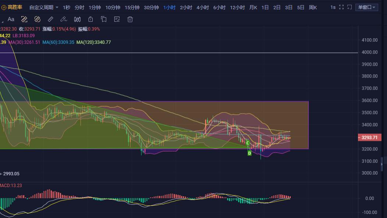This screenshot has height=218, width=387.
Task: Click the green C marker on chart
Action: point(248,143)
